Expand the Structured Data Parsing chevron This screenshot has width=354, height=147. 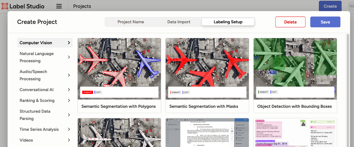pos(69,115)
